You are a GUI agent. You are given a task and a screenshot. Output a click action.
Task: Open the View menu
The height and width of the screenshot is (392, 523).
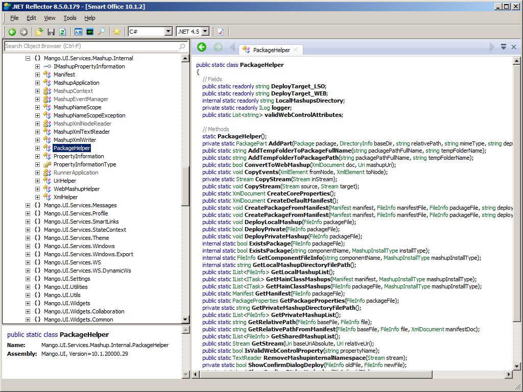coord(50,18)
